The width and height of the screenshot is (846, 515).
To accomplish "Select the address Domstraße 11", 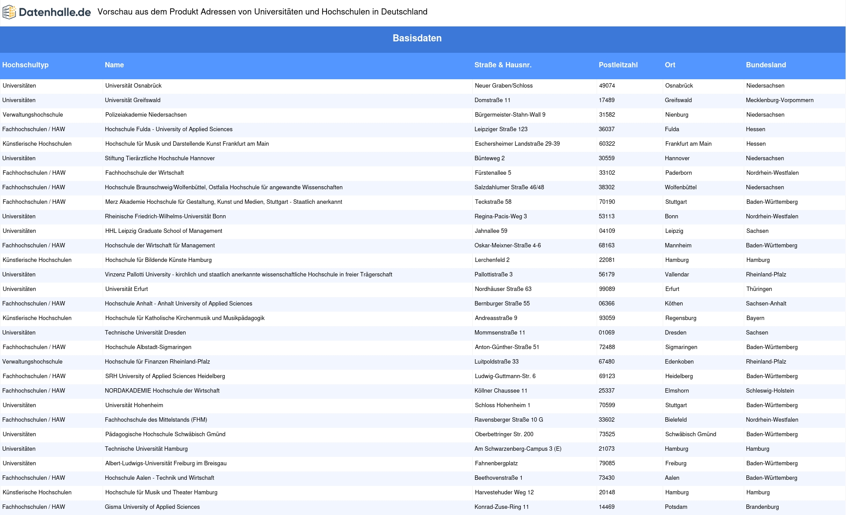I will click(493, 100).
